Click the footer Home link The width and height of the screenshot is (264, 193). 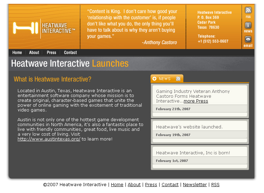[x=117, y=185]
